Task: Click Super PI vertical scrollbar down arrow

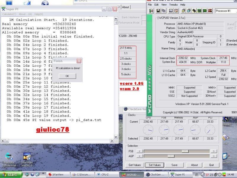Action: pos(116,137)
